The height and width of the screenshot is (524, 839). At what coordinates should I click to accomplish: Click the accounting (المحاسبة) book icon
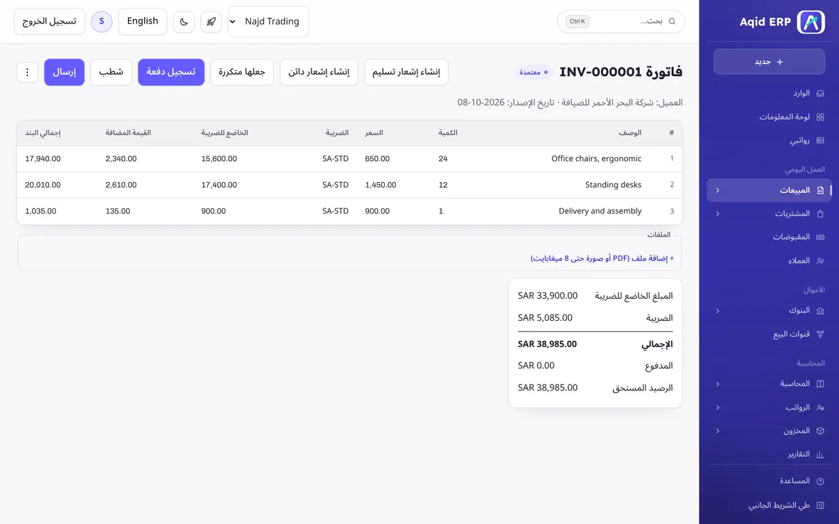820,384
